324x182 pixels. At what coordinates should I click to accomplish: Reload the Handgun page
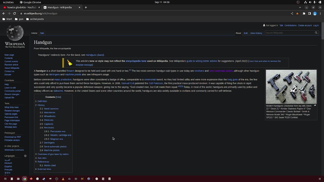click(x=14, y=13)
